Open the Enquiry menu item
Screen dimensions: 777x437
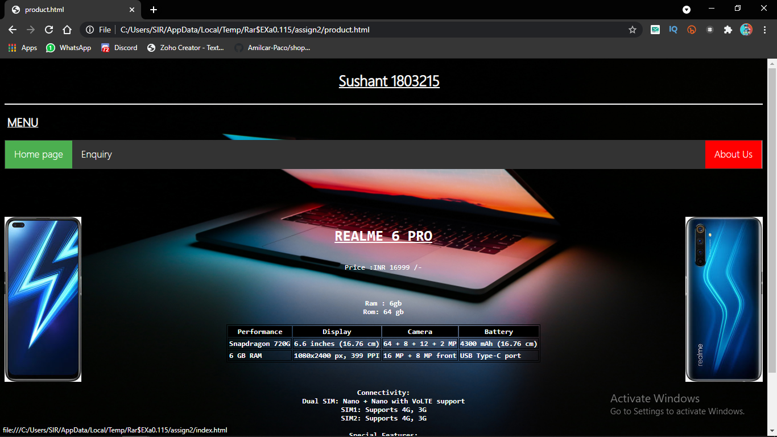point(97,154)
